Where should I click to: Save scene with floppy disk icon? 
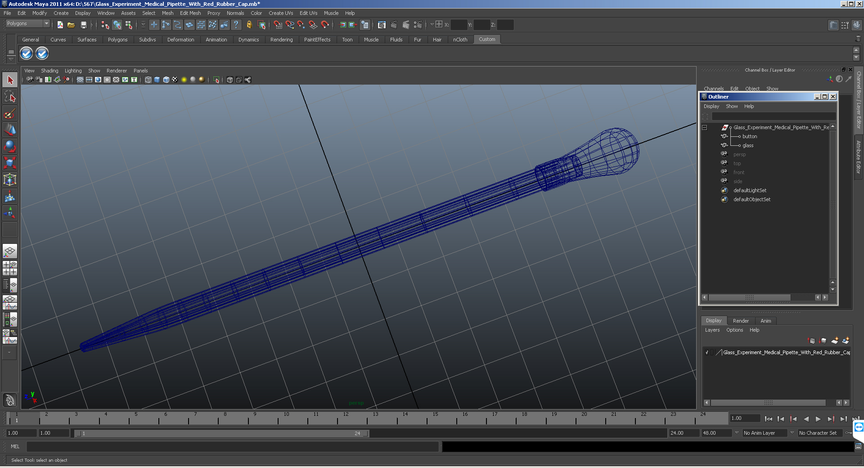point(83,25)
